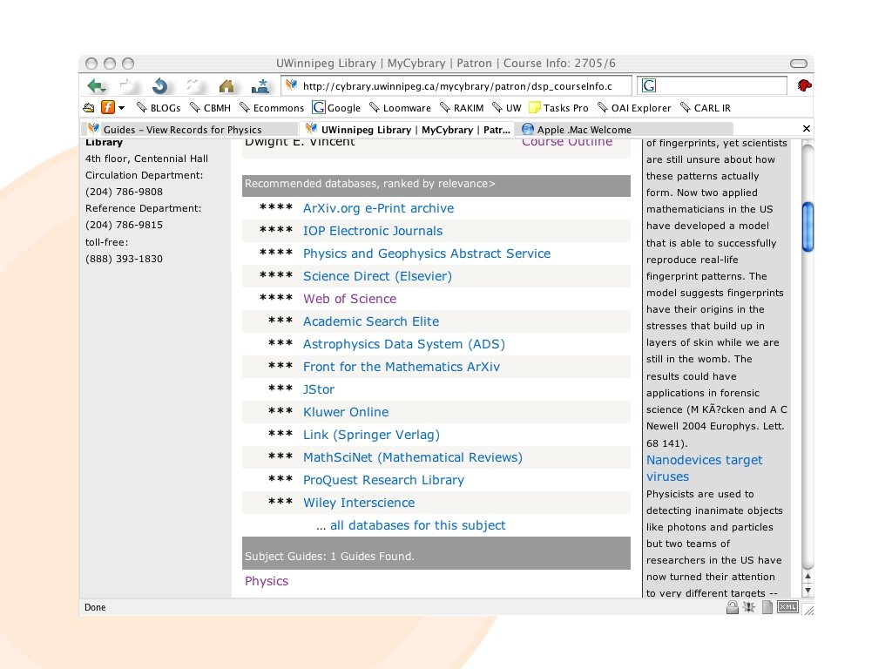892x669 pixels.
Task: Open Nanodevices target viruses news link
Action: click(704, 468)
